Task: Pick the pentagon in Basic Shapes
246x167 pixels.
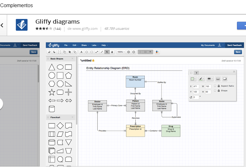Action: (68, 75)
